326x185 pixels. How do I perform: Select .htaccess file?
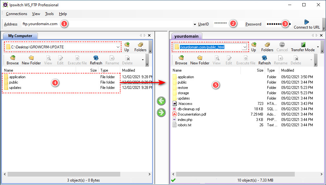(x=182, y=104)
